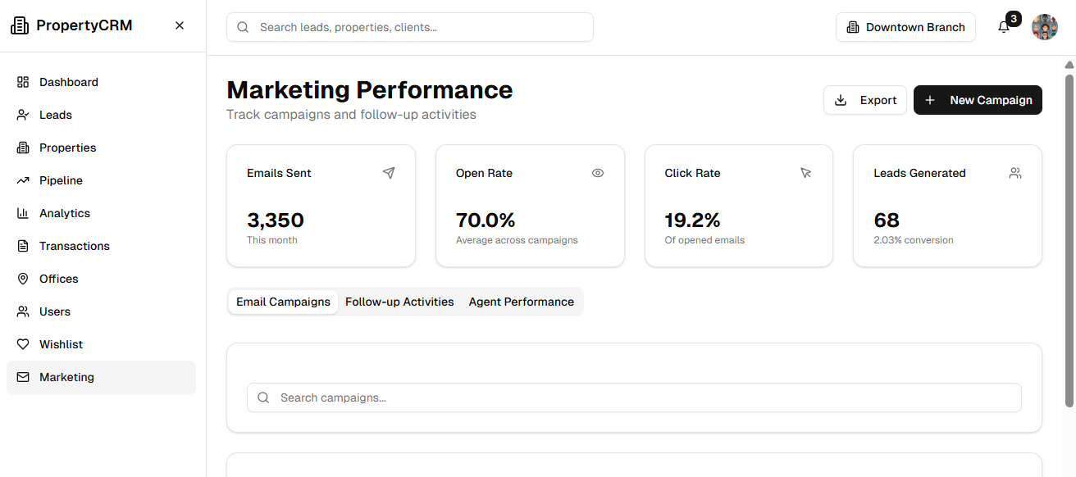Open the Downtown Branch selector
The height and width of the screenshot is (477, 1076).
click(x=905, y=27)
